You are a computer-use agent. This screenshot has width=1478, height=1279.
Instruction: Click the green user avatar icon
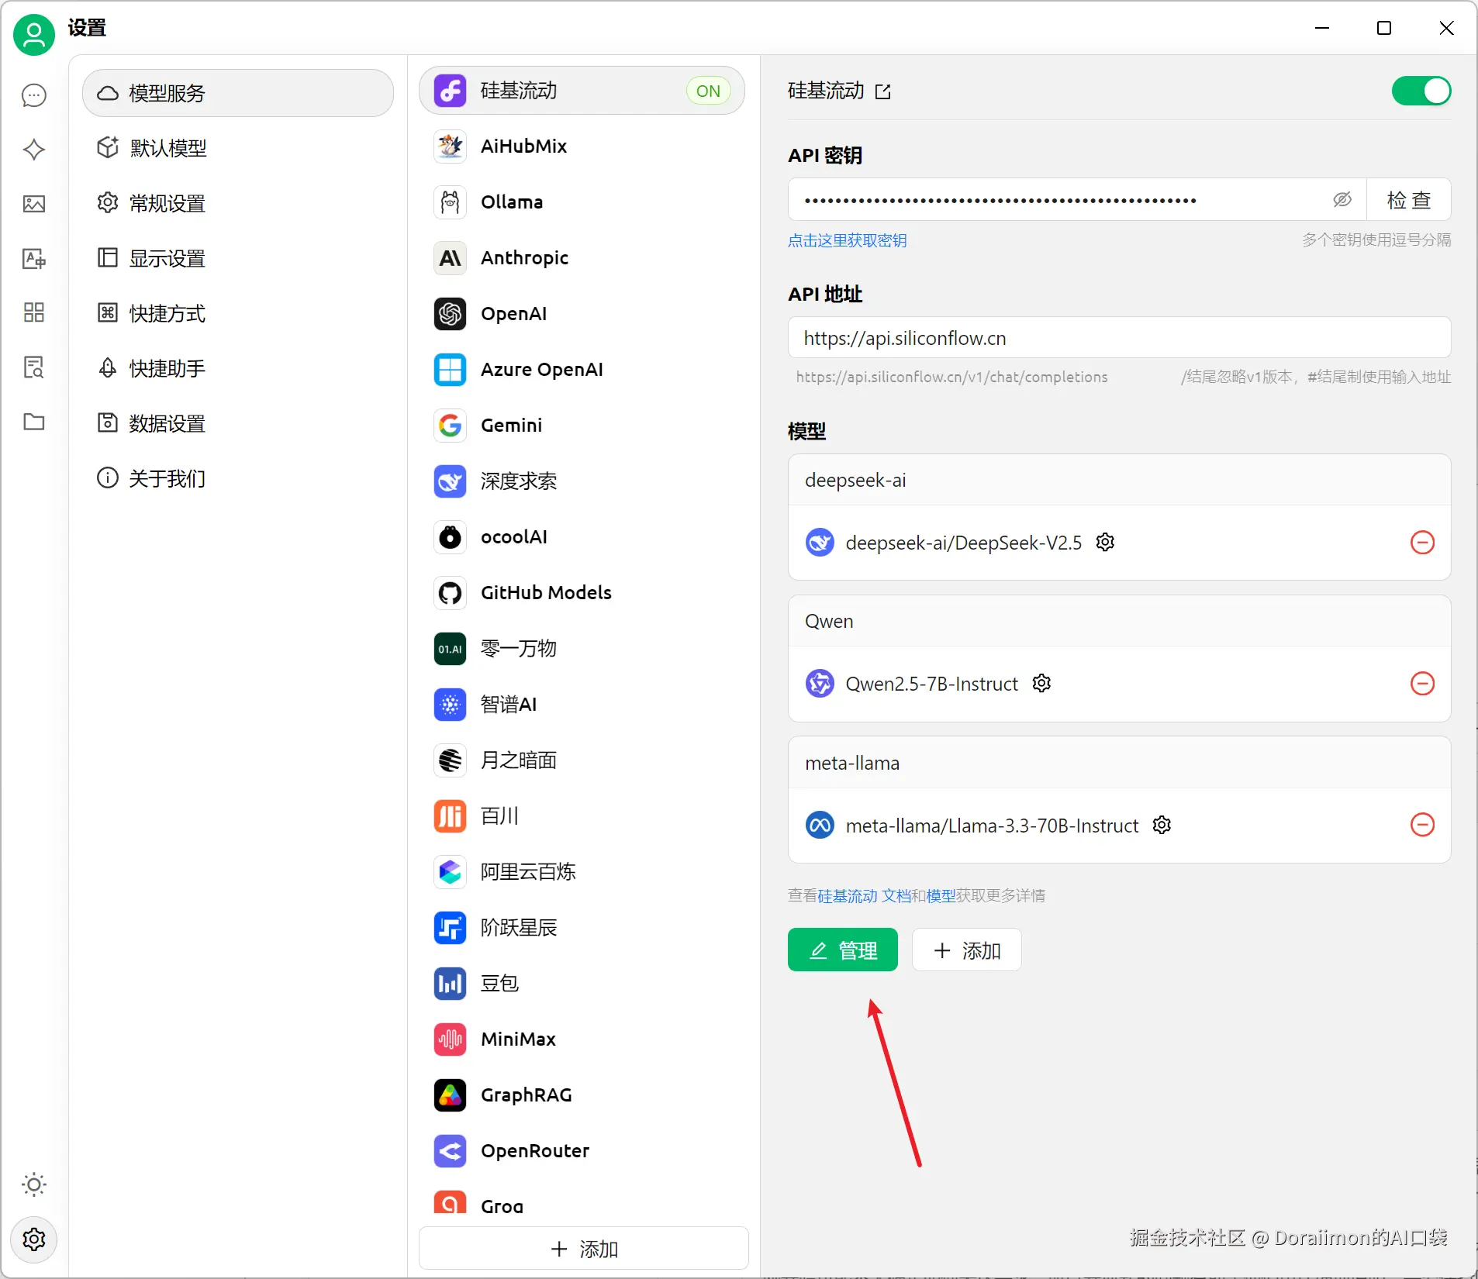(x=34, y=35)
